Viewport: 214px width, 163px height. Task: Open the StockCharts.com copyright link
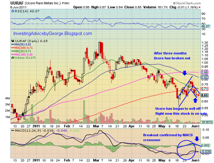point(187,3)
